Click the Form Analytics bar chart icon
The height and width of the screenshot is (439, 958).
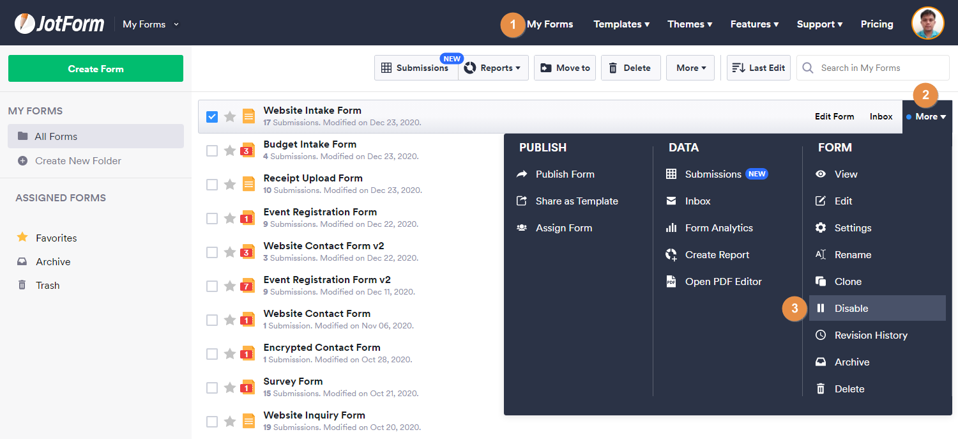(671, 228)
